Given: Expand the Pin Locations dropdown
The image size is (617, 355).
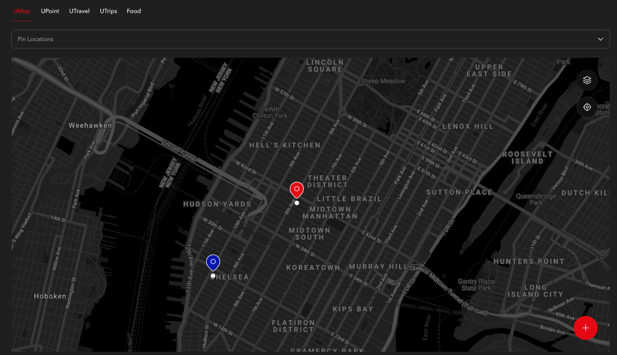Looking at the screenshot, I should coord(310,40).
